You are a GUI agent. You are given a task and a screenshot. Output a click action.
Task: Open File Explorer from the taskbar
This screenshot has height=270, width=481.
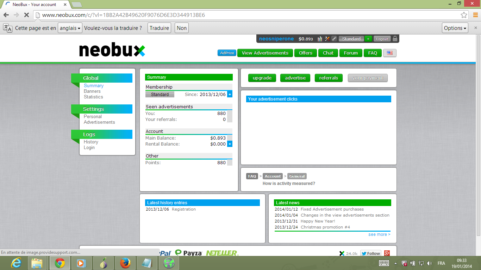(37, 263)
